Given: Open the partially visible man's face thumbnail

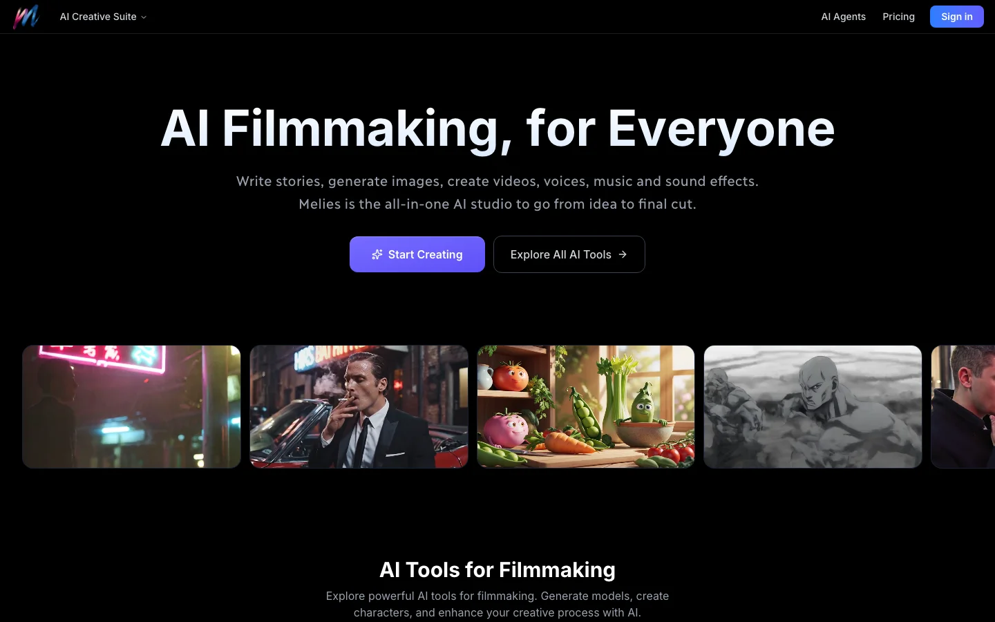Looking at the screenshot, I should [x=963, y=406].
